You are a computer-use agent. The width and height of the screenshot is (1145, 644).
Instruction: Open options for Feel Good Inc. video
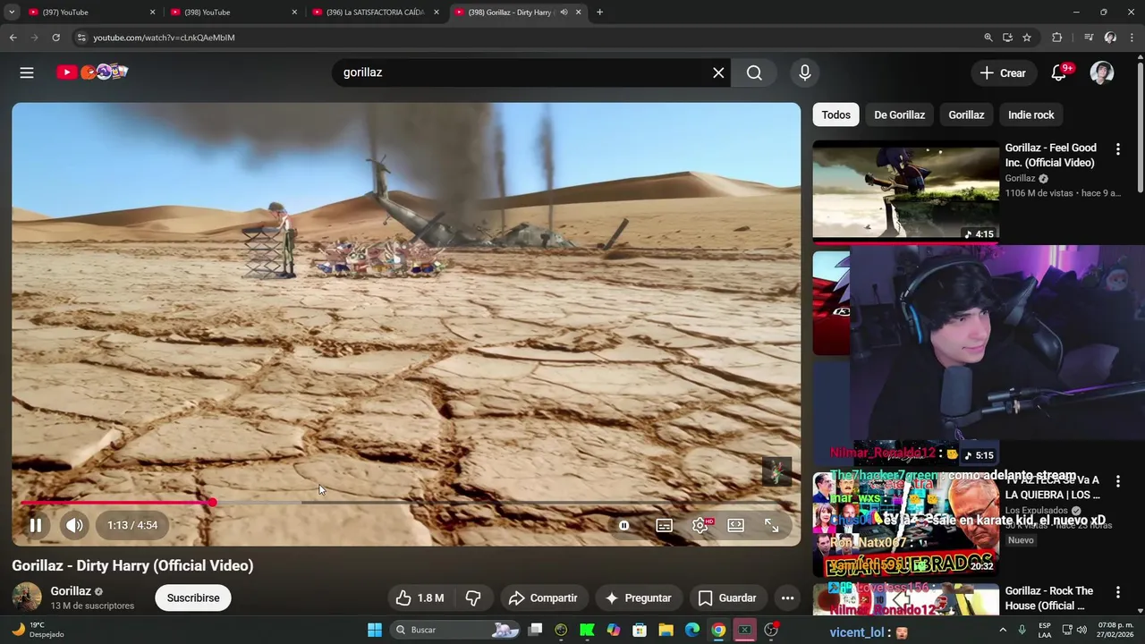pos(1117,148)
